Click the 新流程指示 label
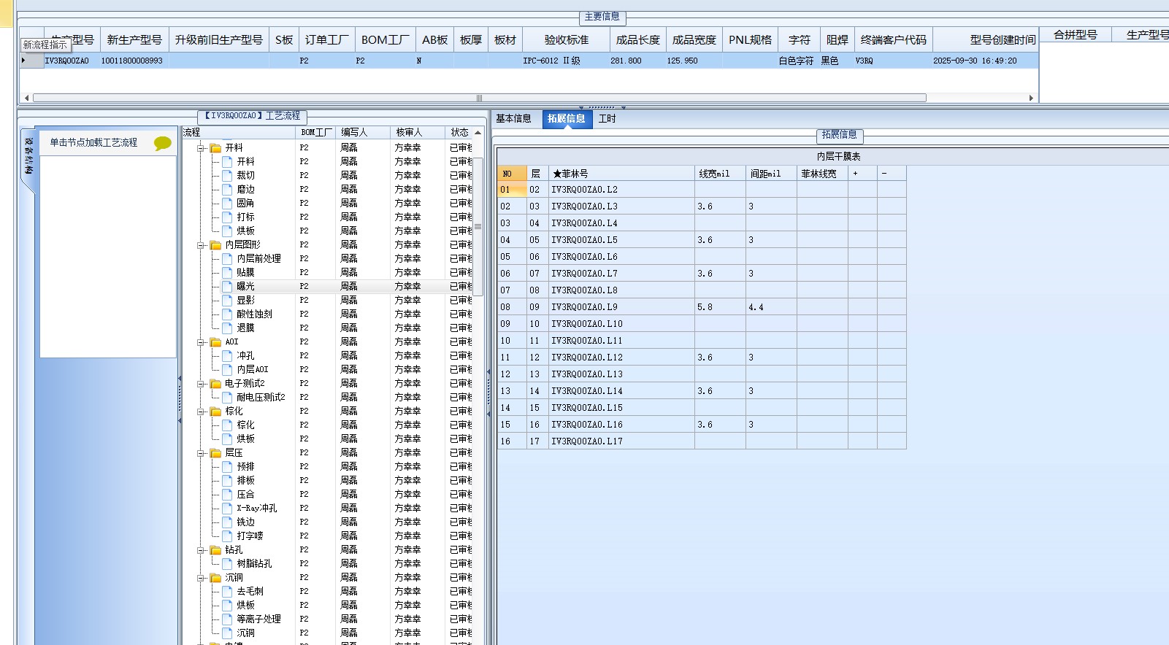 pyautogui.click(x=45, y=45)
